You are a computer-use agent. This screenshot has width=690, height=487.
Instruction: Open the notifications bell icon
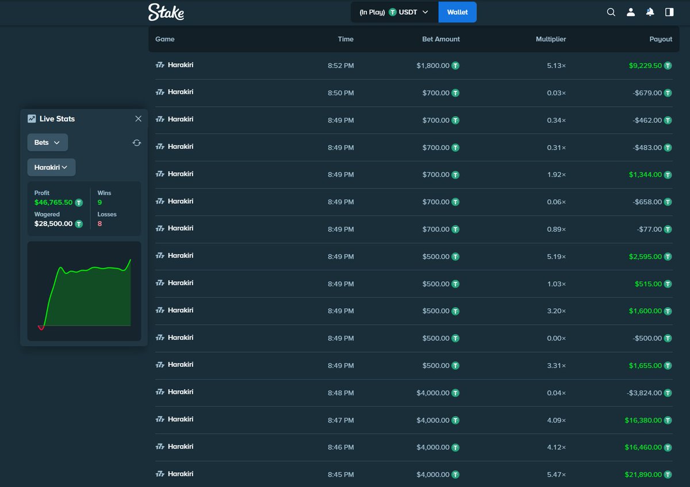tap(650, 12)
